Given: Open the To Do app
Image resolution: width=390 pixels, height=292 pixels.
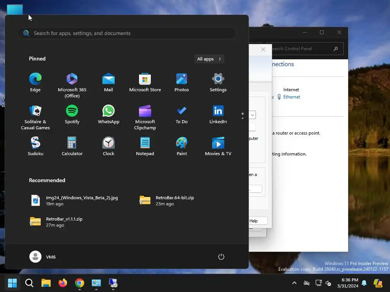Looking at the screenshot, I should click(182, 115).
